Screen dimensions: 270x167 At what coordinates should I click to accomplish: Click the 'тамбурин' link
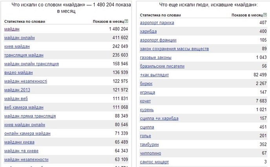click(x=150, y=144)
